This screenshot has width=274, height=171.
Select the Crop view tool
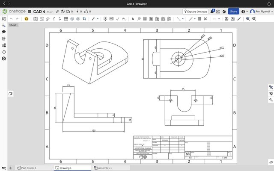(84, 19)
